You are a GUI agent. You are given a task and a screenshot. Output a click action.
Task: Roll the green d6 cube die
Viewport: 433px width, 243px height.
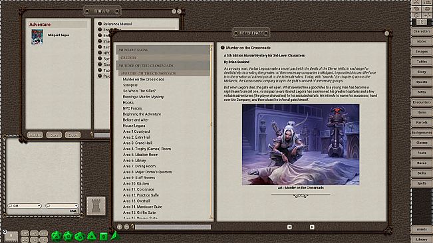(x=104, y=236)
